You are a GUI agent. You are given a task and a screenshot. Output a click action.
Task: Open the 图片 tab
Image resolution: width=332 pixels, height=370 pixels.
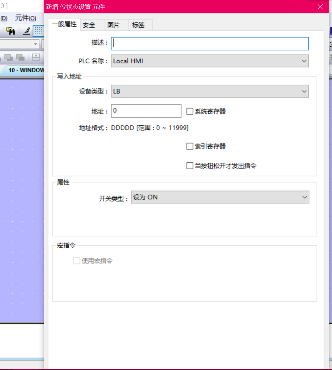click(x=113, y=25)
